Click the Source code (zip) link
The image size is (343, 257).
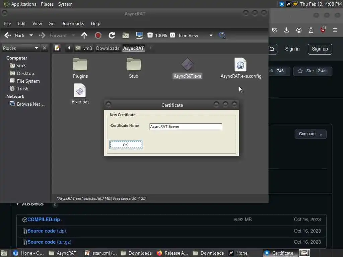pos(47,231)
